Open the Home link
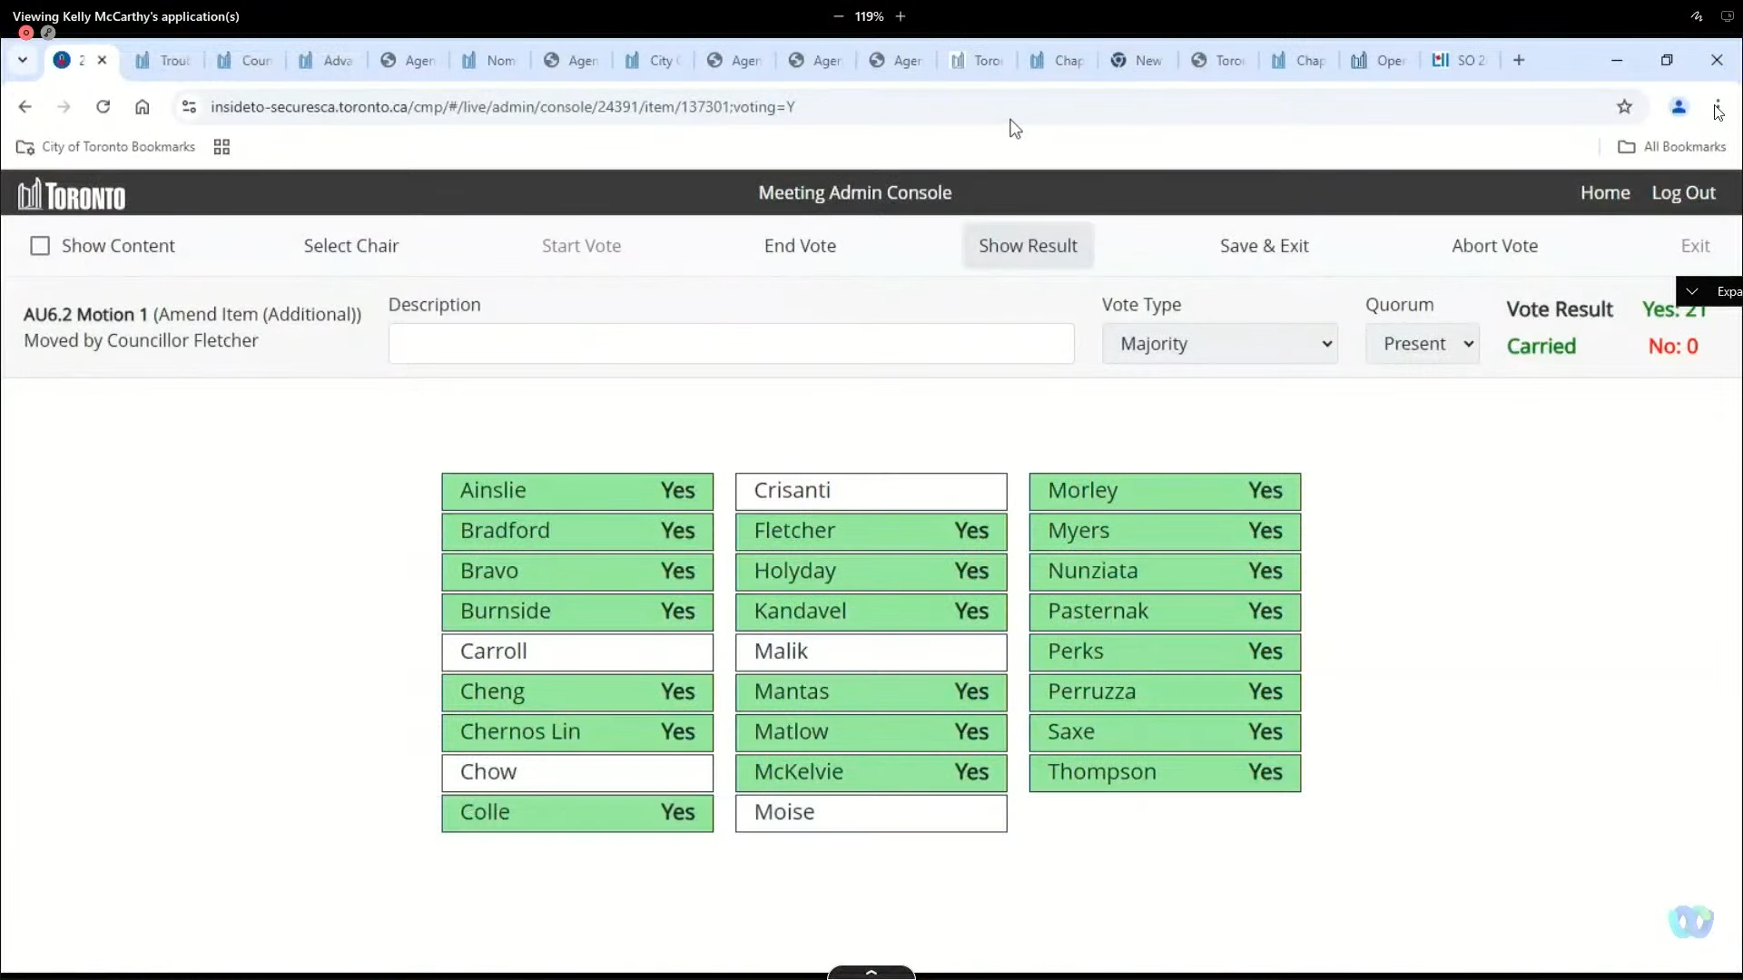The height and width of the screenshot is (980, 1743). [1605, 192]
